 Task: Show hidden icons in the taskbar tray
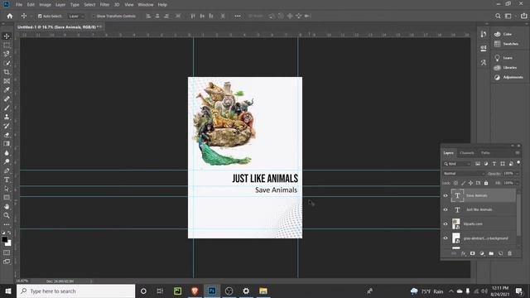451,291
